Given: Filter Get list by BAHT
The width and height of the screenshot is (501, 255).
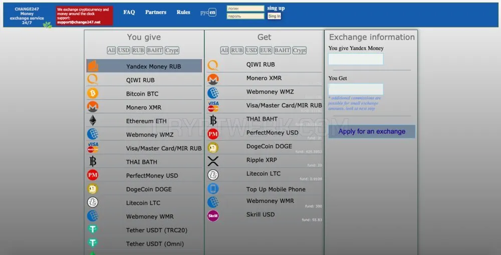Looking at the screenshot, I should [x=283, y=50].
